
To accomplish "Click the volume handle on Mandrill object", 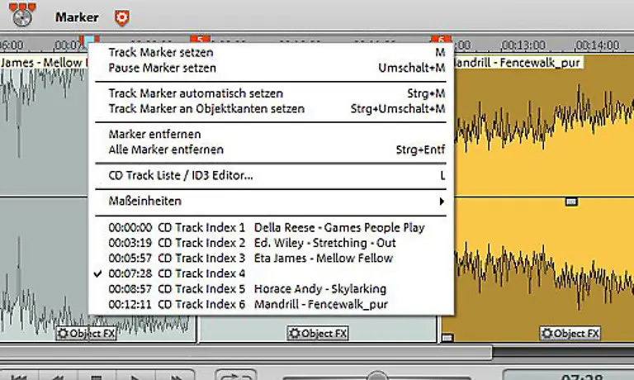I will click(571, 202).
